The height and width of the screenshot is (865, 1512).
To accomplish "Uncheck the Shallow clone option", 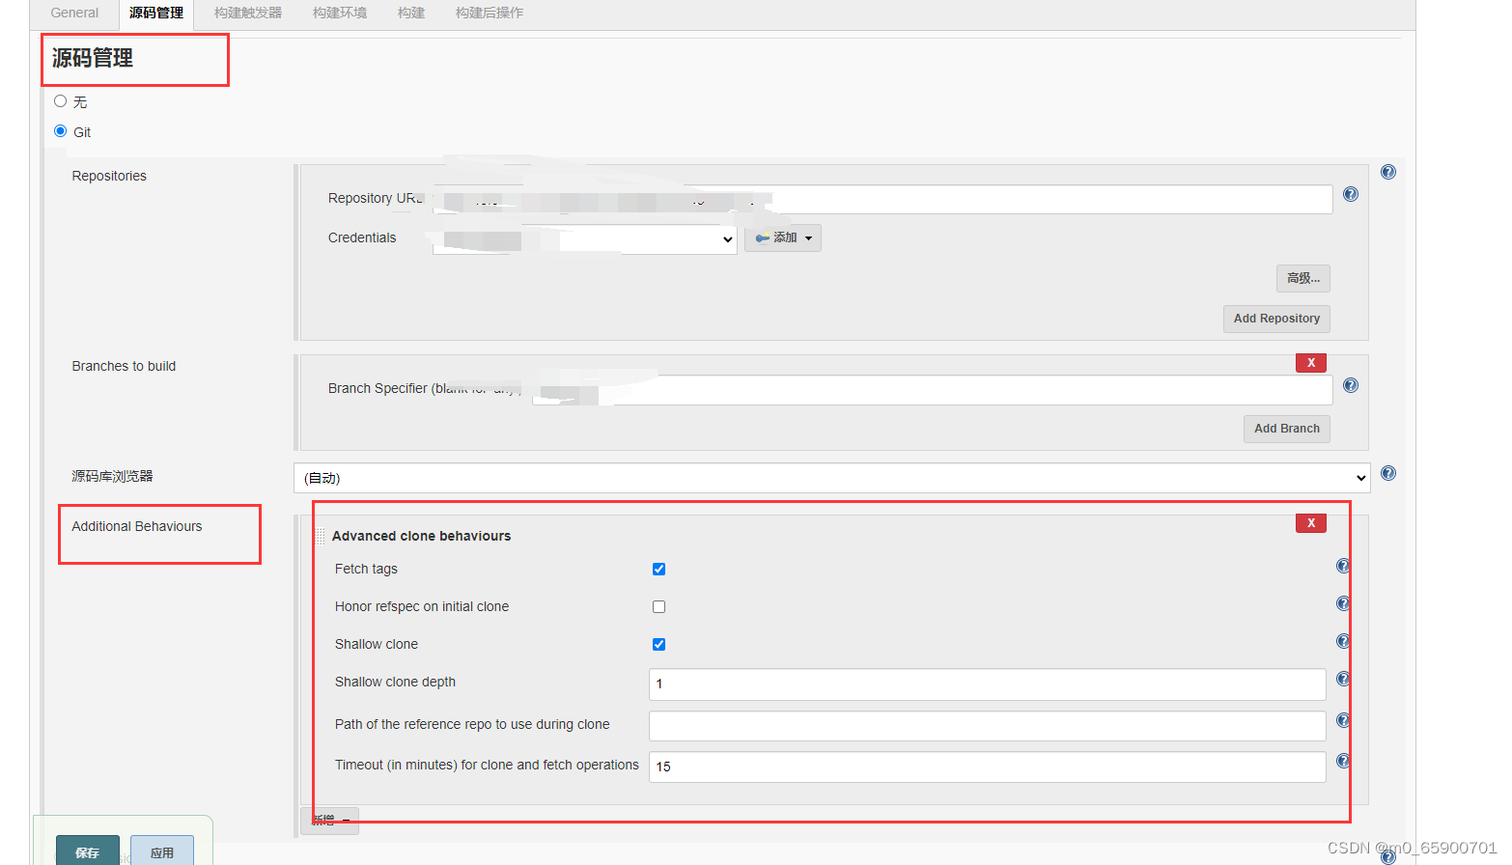I will (x=658, y=644).
